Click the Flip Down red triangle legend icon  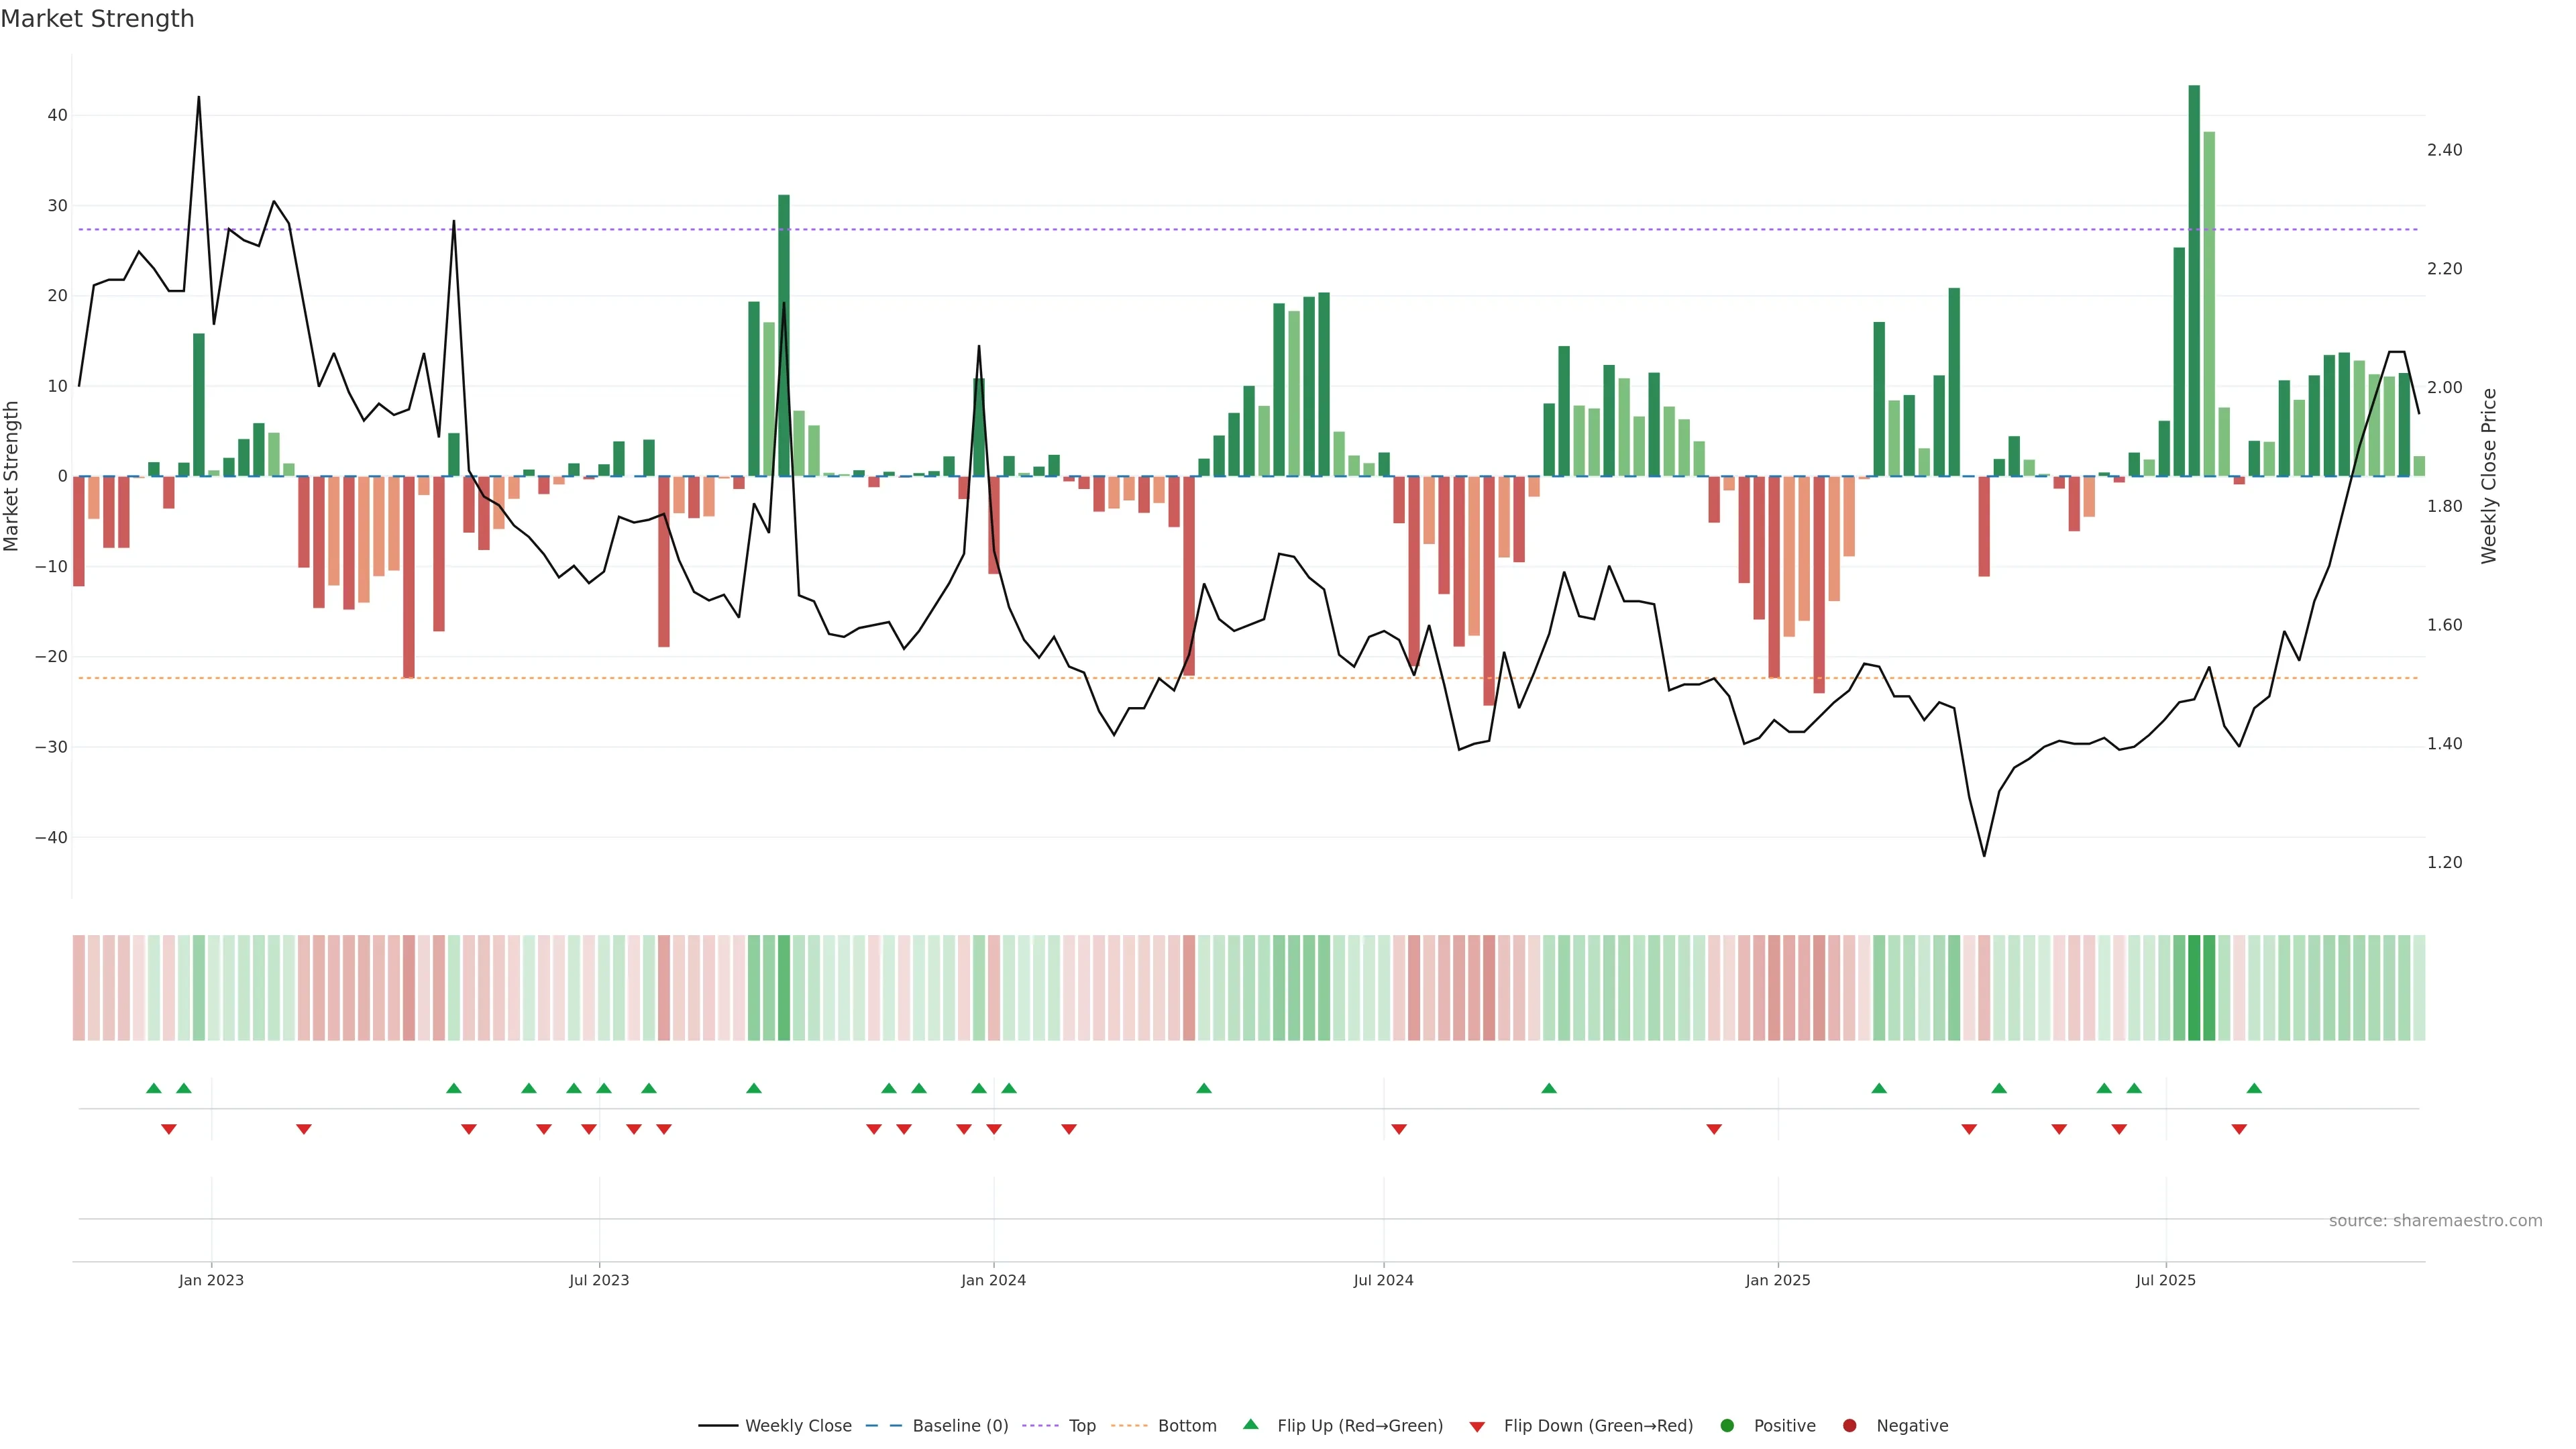pyautogui.click(x=1477, y=1426)
